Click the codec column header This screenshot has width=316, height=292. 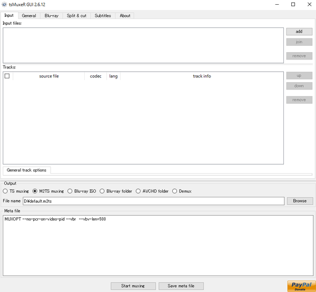[95, 76]
